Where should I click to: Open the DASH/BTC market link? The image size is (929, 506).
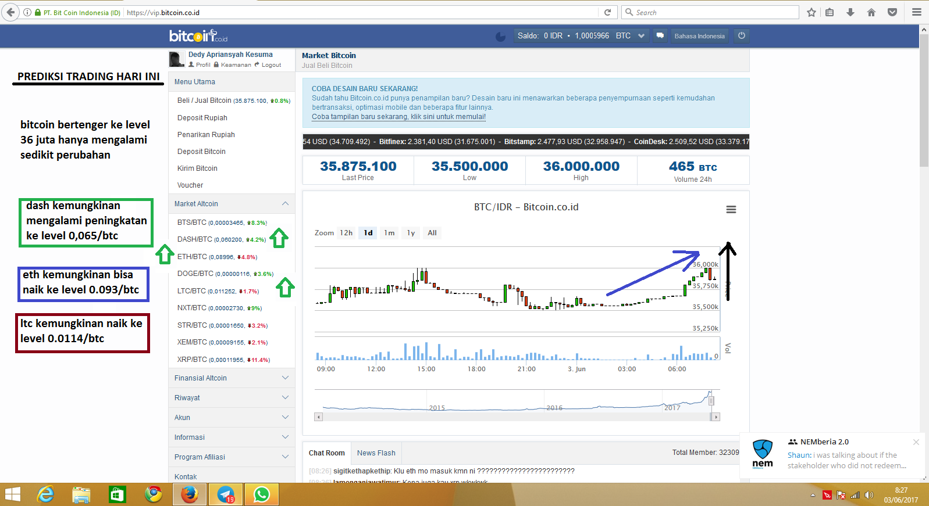(x=222, y=239)
